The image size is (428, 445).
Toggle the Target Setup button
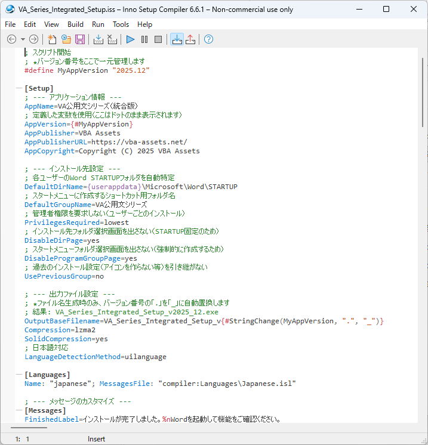tap(177, 39)
